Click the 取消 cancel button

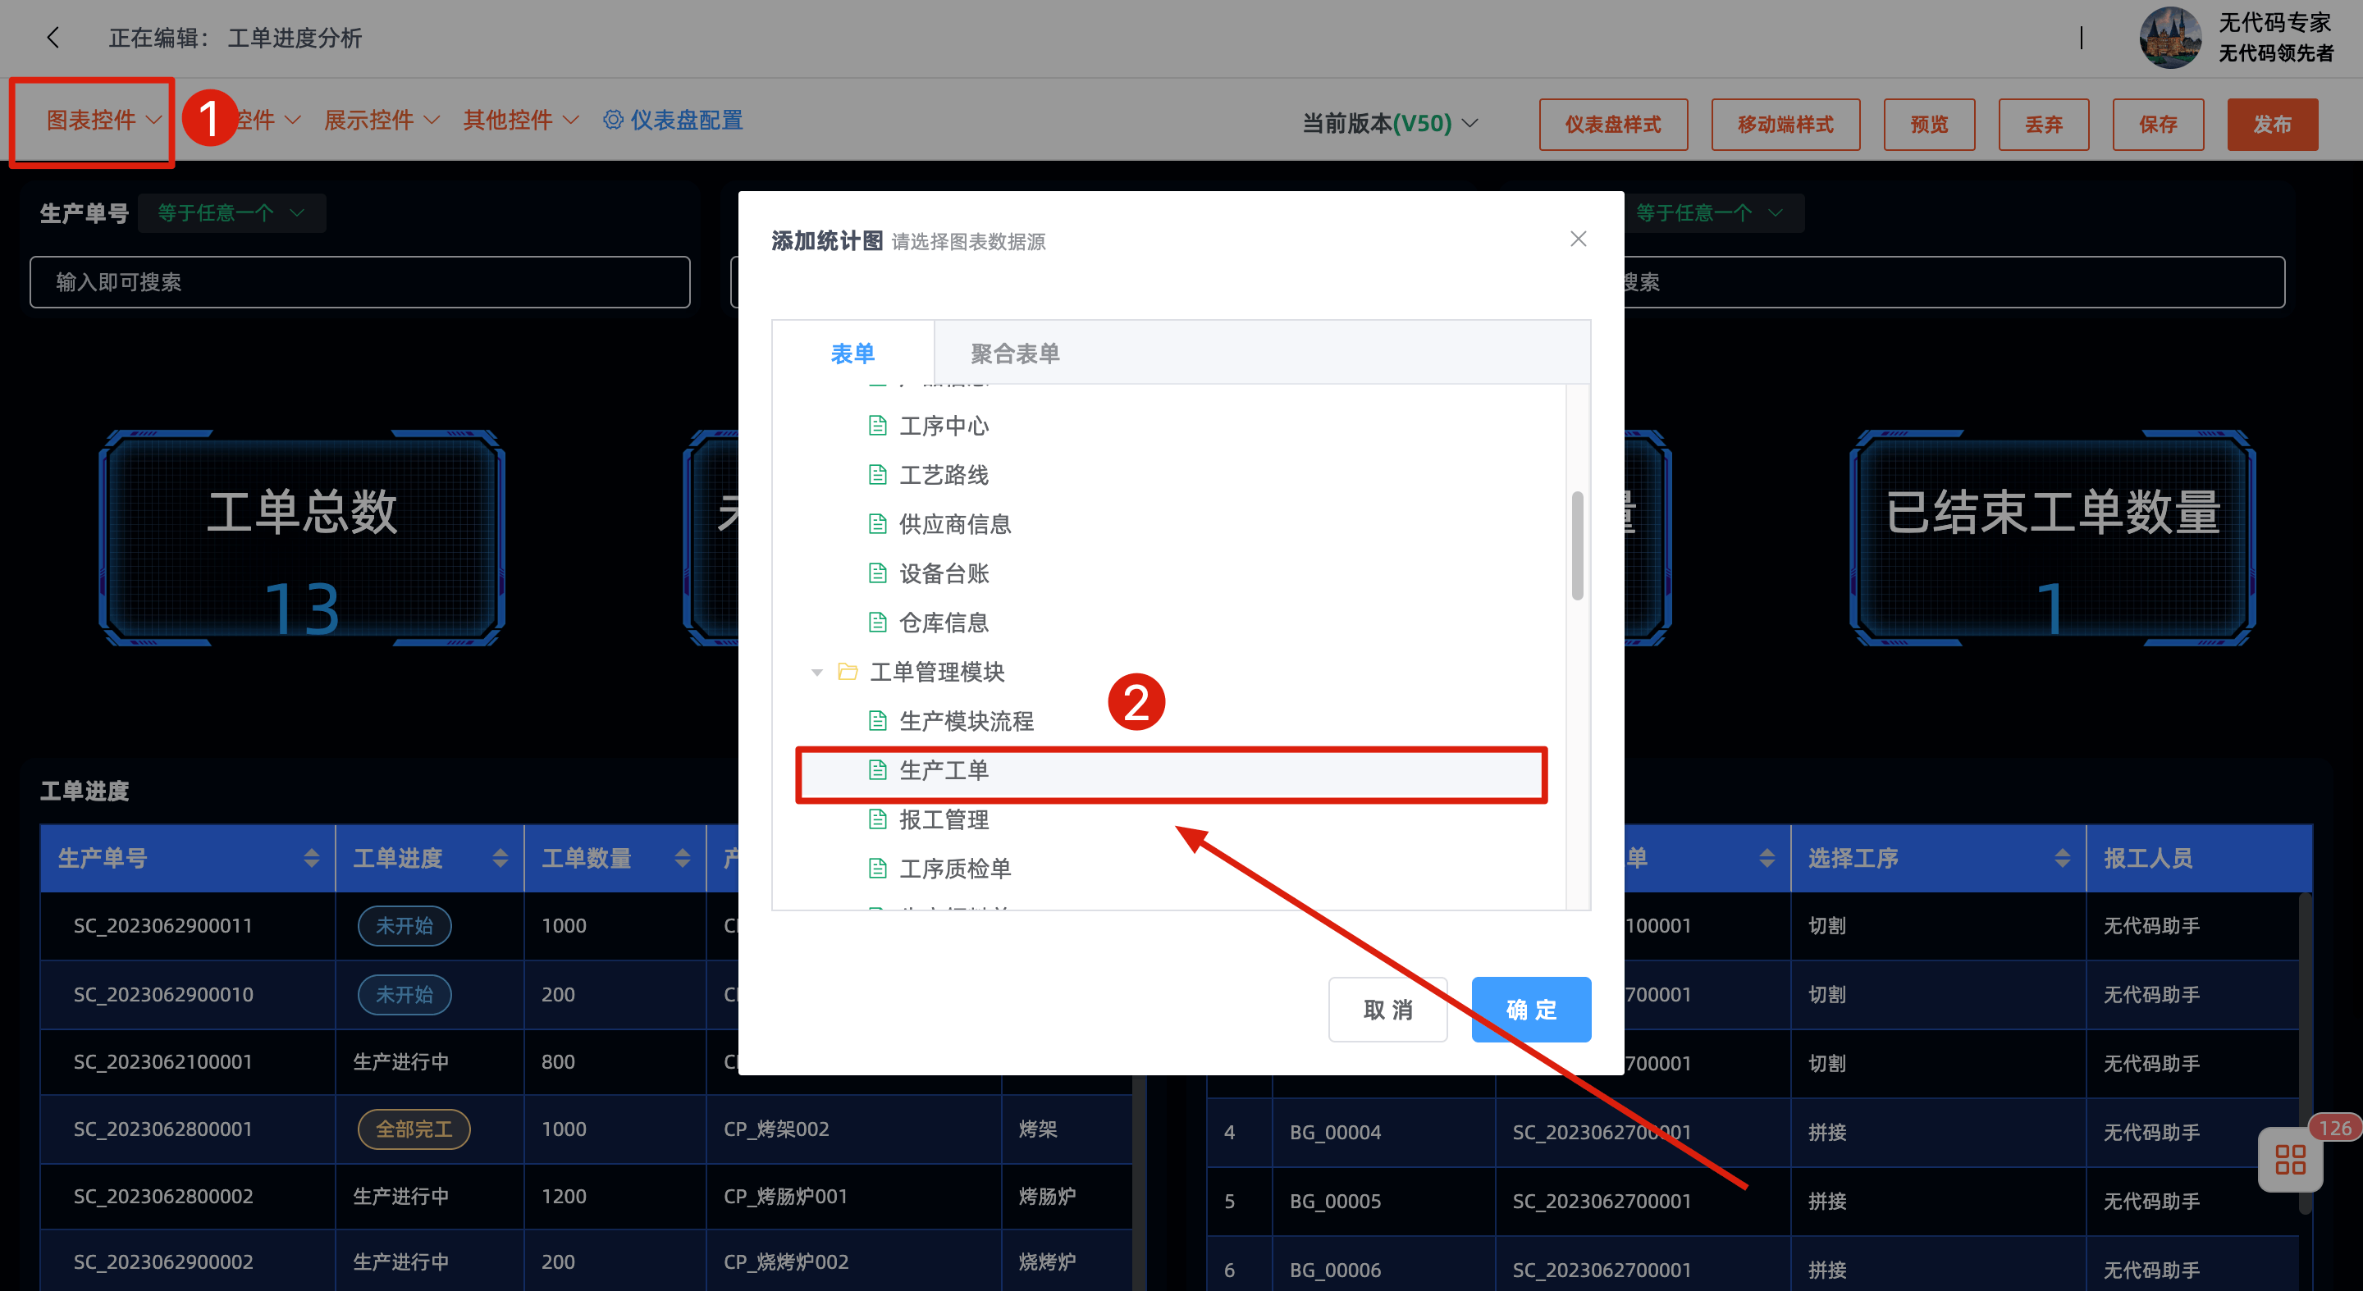pos(1387,1010)
